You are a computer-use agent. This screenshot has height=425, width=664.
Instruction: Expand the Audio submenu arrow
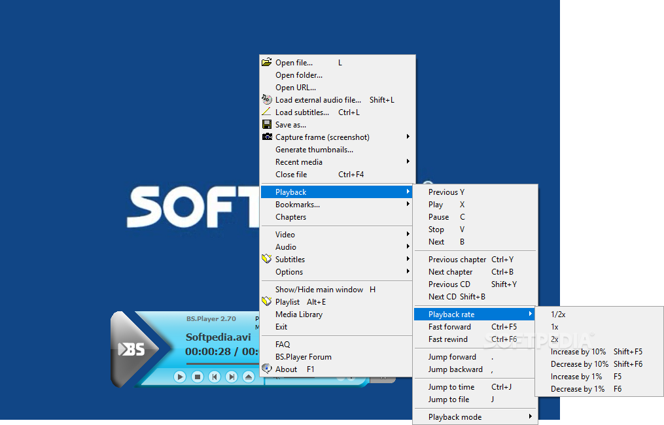point(408,246)
